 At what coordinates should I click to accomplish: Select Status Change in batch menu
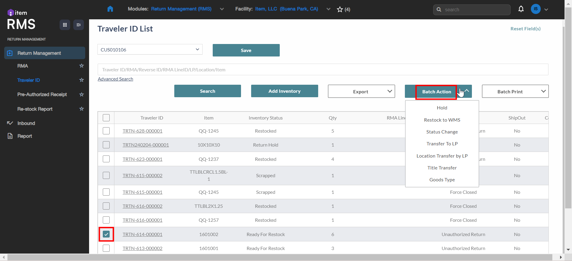click(442, 132)
